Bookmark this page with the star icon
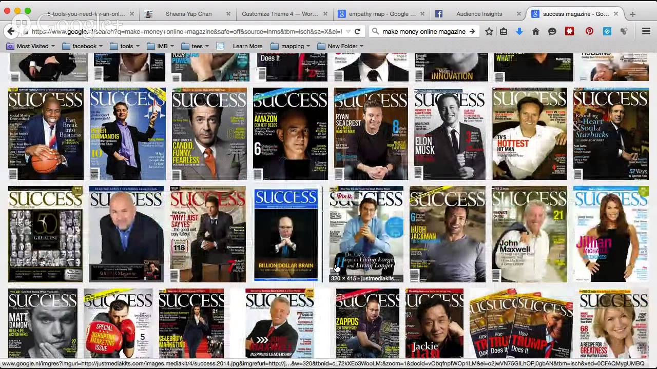 [489, 31]
